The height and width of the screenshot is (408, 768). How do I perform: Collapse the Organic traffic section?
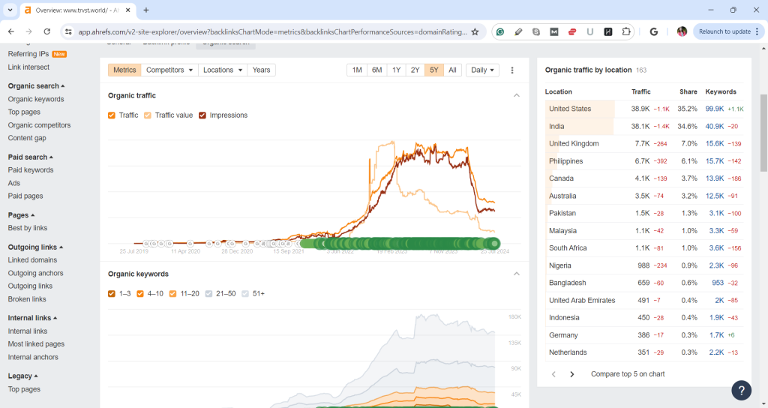click(516, 95)
